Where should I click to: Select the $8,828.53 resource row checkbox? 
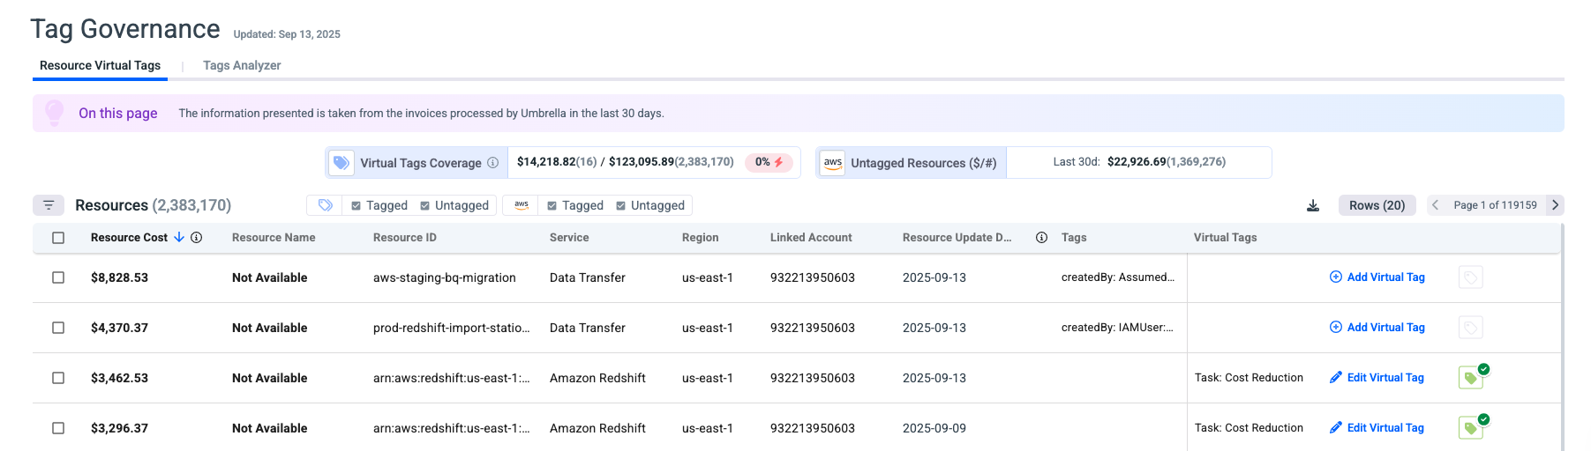pos(58,277)
